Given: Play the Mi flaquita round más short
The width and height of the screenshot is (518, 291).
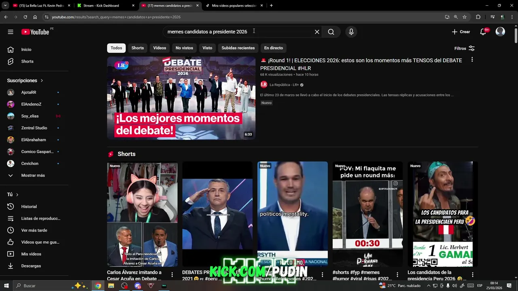Looking at the screenshot, I should pyautogui.click(x=367, y=214).
